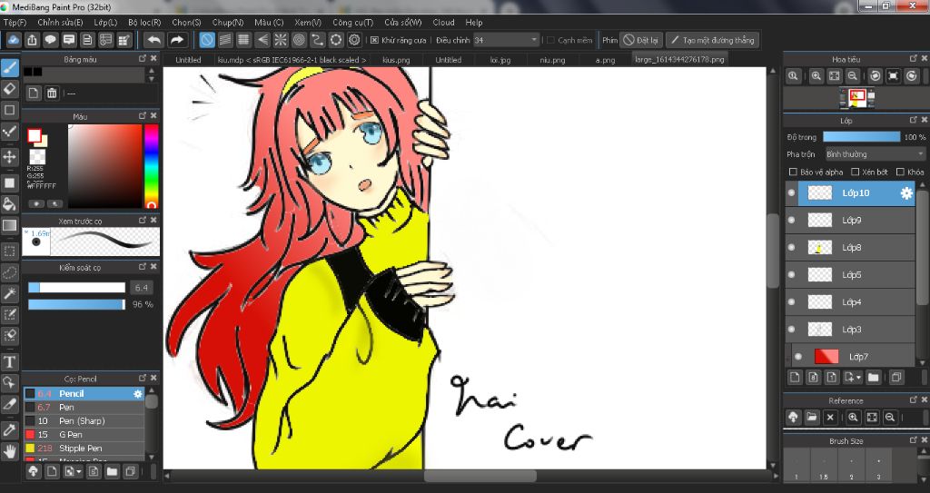
Task: Enable Khóa lock checkbox
Action: pos(900,172)
